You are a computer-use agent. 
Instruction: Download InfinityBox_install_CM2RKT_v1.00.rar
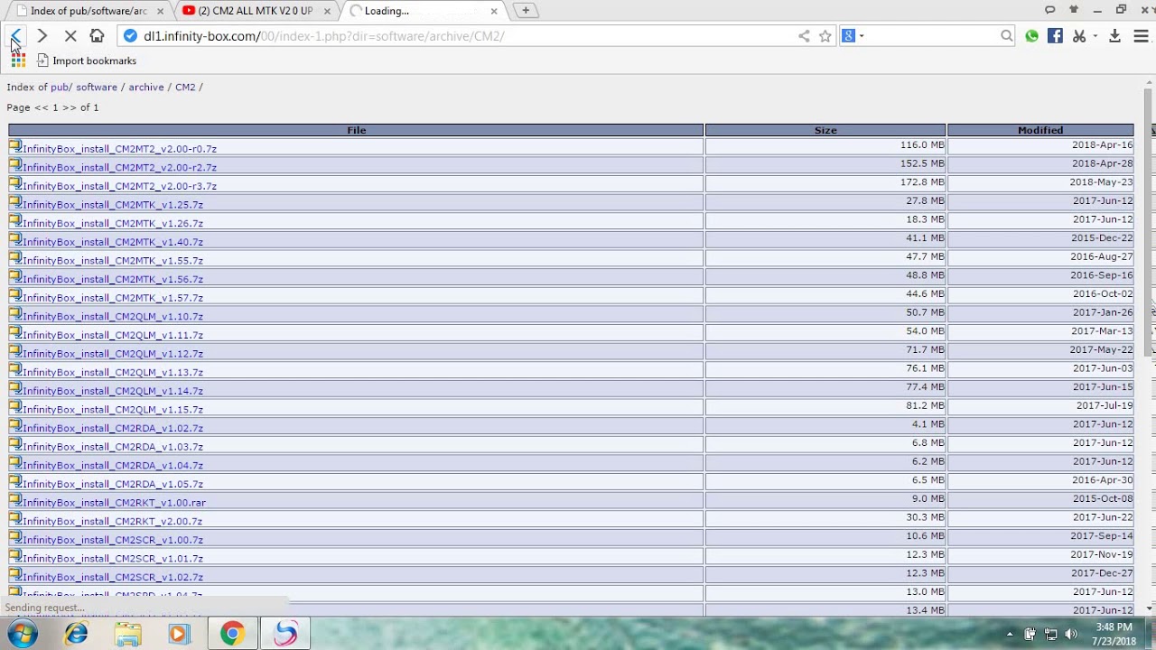(x=114, y=503)
